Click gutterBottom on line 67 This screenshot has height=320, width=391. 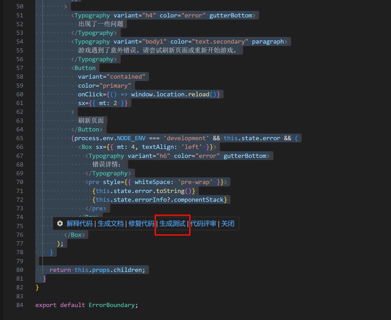[x=245, y=156]
